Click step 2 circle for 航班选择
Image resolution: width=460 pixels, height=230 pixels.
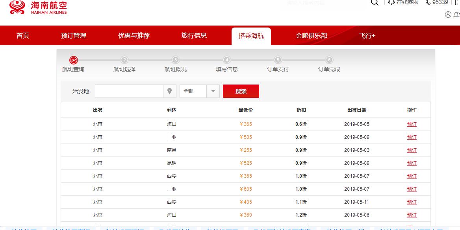click(124, 60)
